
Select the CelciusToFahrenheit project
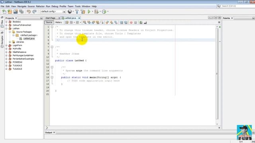pyautogui.click(x=22, y=25)
